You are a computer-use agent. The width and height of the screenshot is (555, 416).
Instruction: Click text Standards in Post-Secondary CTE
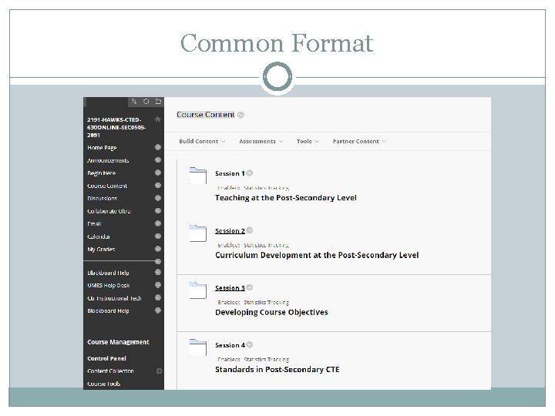point(277,370)
